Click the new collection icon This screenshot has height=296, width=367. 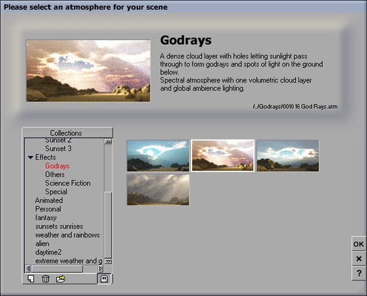click(x=31, y=279)
